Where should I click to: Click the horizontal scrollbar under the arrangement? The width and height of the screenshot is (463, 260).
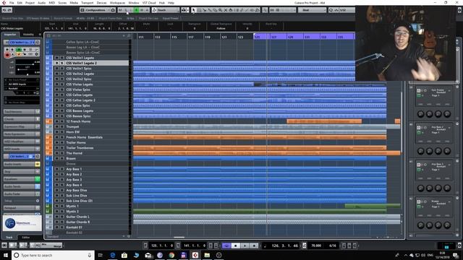[179, 237]
